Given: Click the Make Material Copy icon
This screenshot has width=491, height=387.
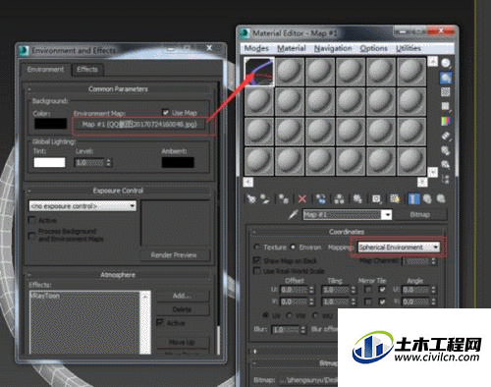Looking at the screenshot, I should (x=321, y=198).
